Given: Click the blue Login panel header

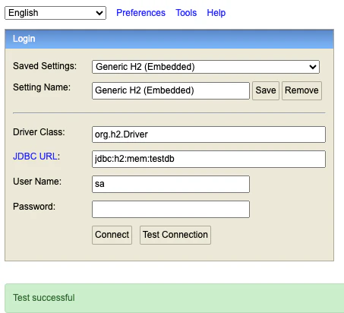Looking at the screenshot, I should click(169, 39).
